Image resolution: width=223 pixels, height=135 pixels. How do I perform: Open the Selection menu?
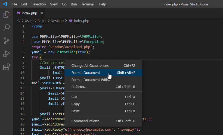39,4
